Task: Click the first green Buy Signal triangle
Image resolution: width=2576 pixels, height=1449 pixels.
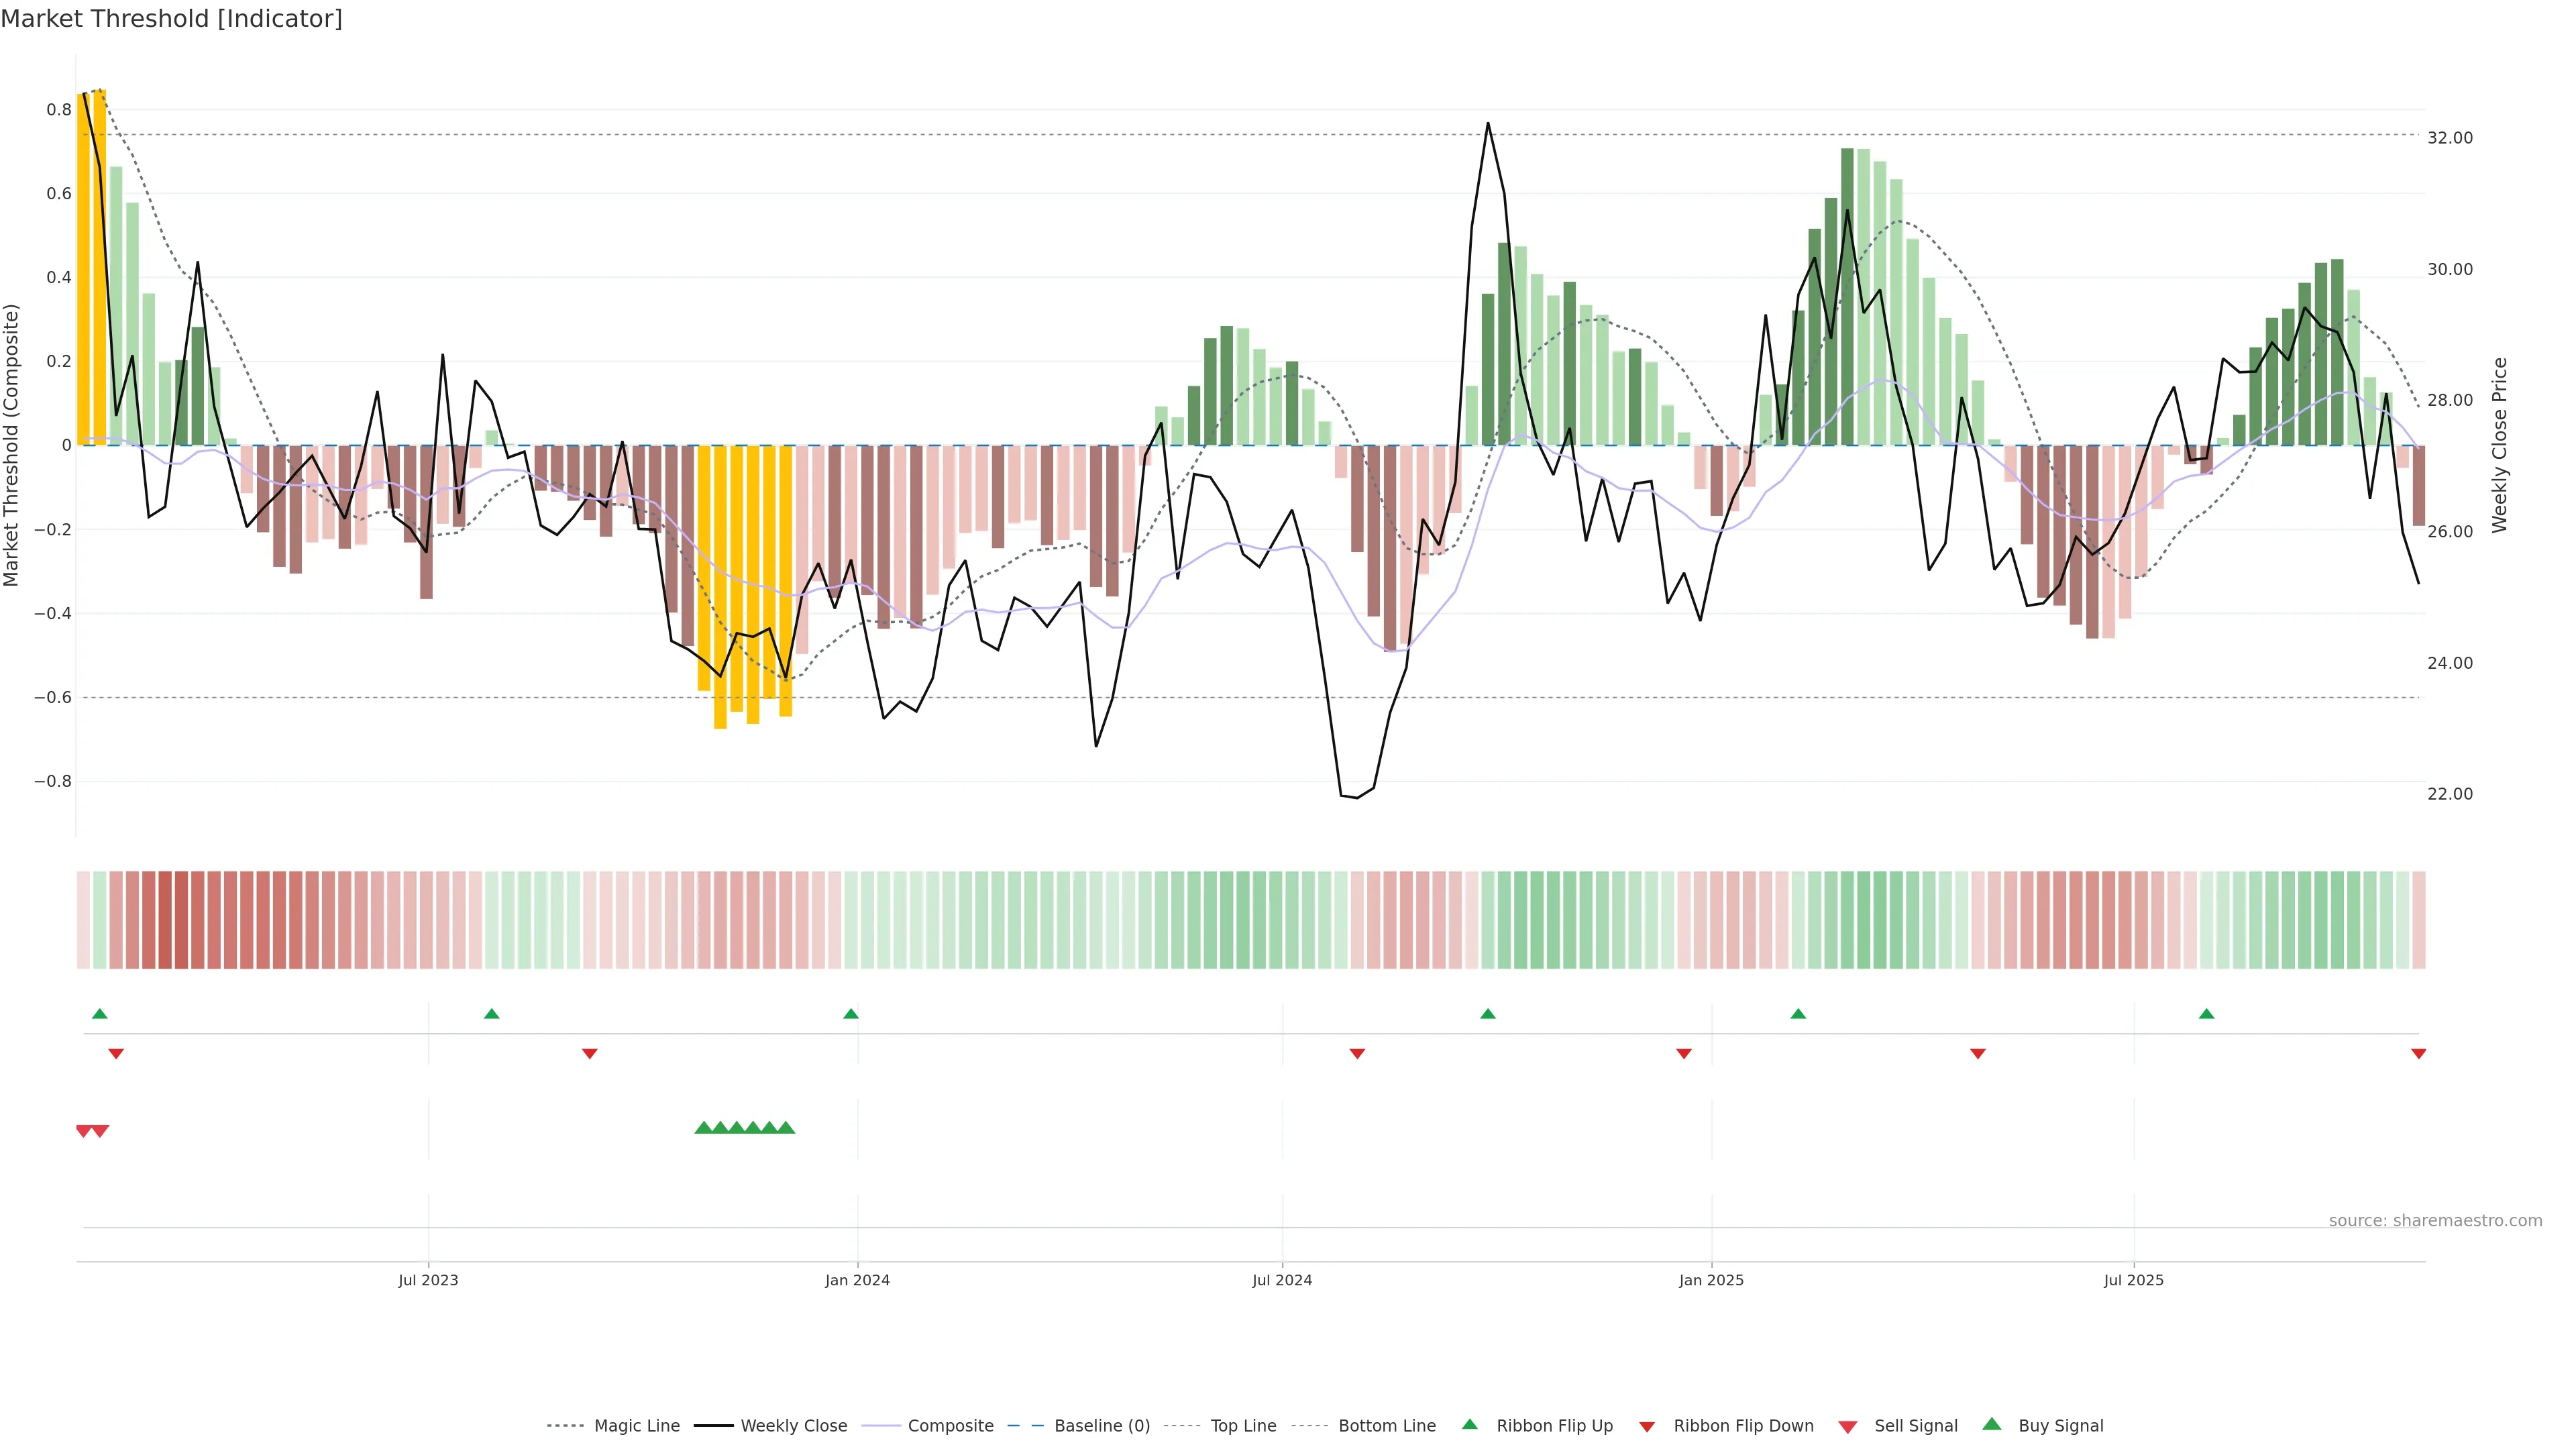Action: [703, 1128]
